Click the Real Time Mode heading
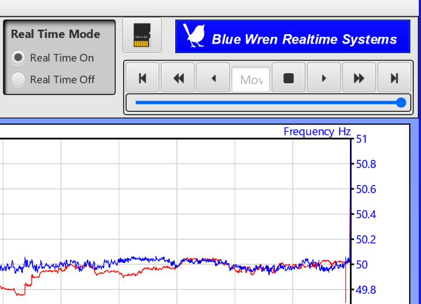This screenshot has height=304, width=421. coord(55,34)
